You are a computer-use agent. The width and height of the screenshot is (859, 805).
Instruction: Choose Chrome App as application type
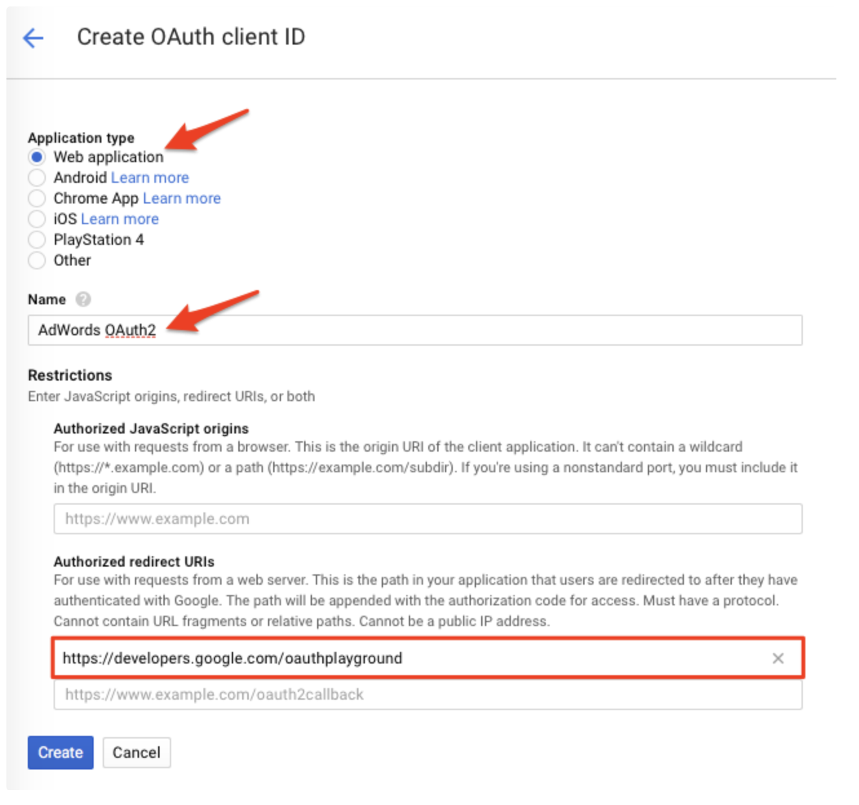point(37,198)
